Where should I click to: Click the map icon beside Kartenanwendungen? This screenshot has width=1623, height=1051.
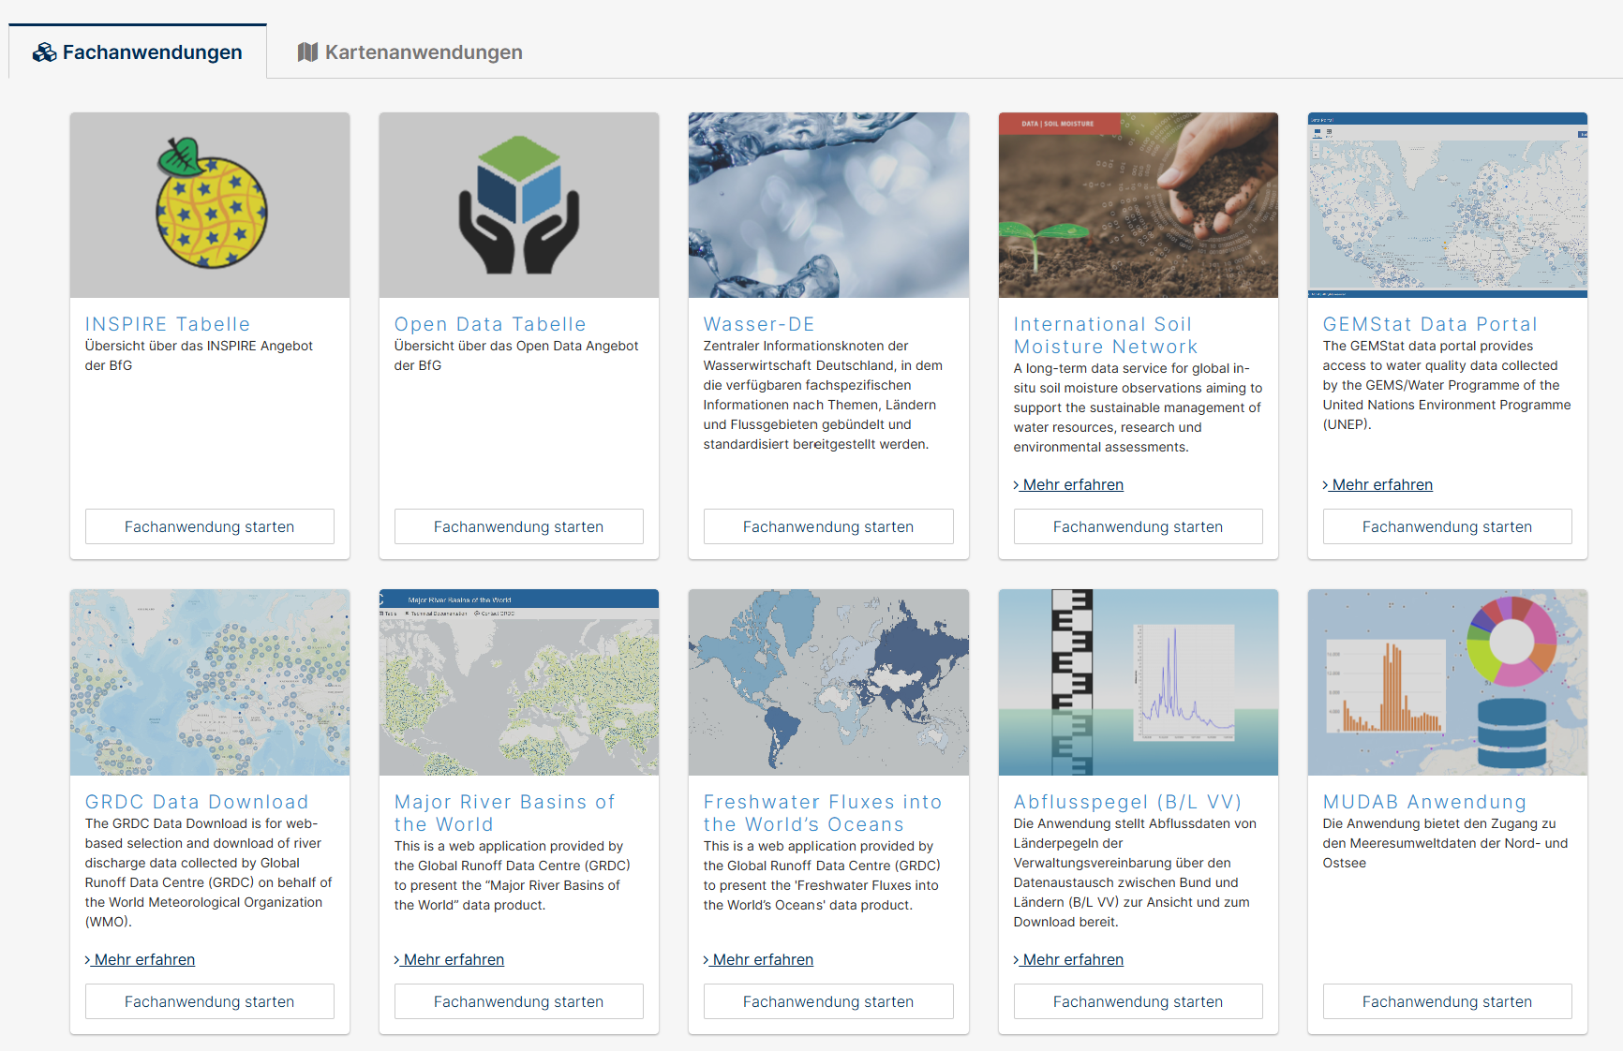pos(307,52)
